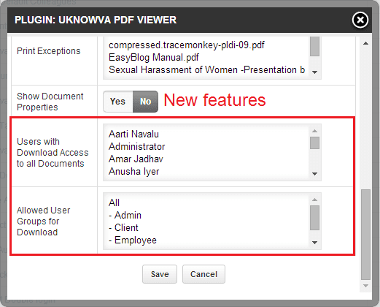Click User Groups list up arrow
The width and height of the screenshot is (380, 307).
tap(314, 200)
